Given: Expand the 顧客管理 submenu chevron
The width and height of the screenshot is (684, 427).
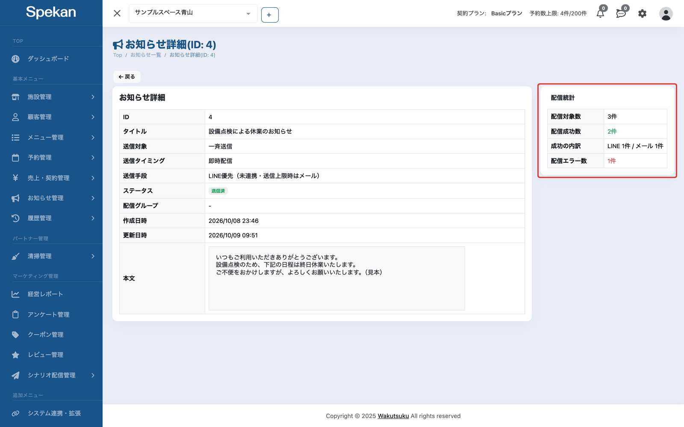Looking at the screenshot, I should [x=93, y=117].
